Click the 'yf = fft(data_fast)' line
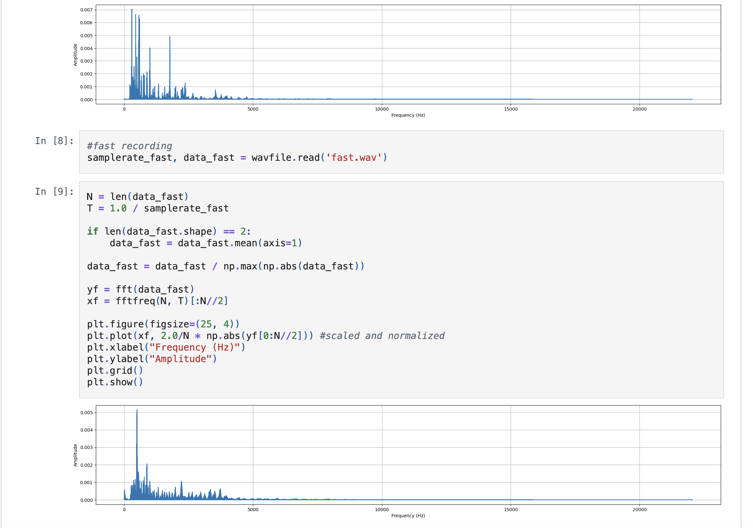The width and height of the screenshot is (753, 528). [x=141, y=289]
